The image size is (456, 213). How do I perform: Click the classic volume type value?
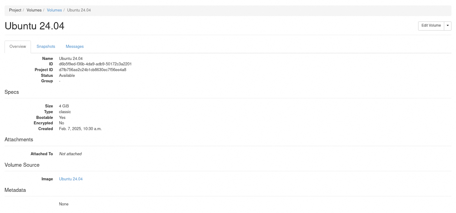65,112
